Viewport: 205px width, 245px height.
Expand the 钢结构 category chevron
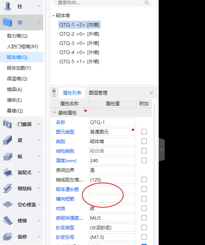[x=39, y=188]
